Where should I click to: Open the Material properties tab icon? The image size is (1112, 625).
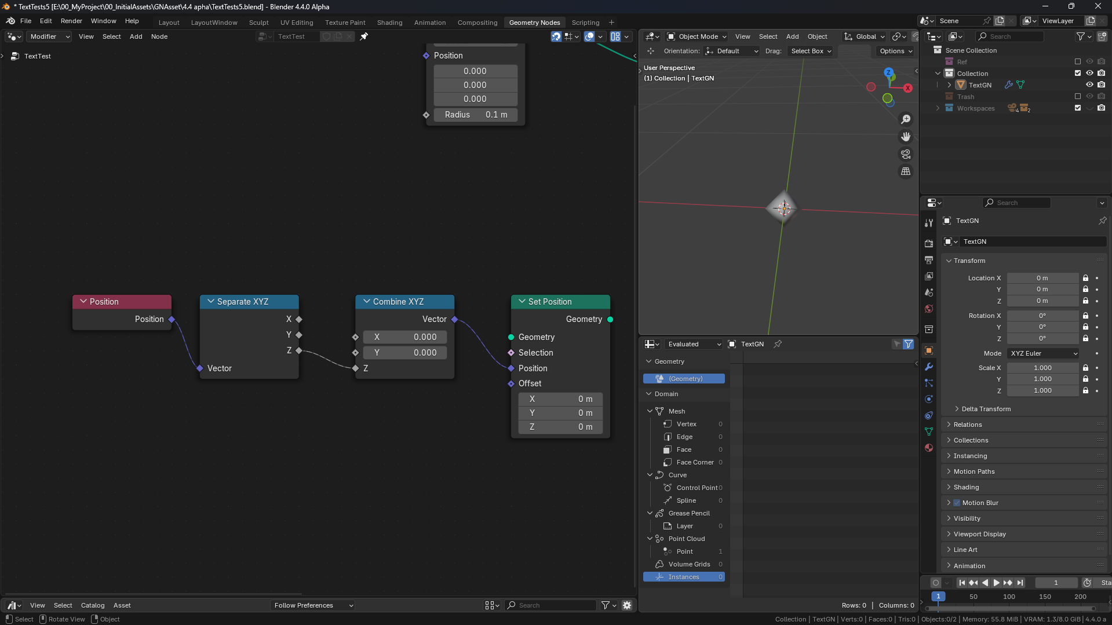click(x=929, y=448)
